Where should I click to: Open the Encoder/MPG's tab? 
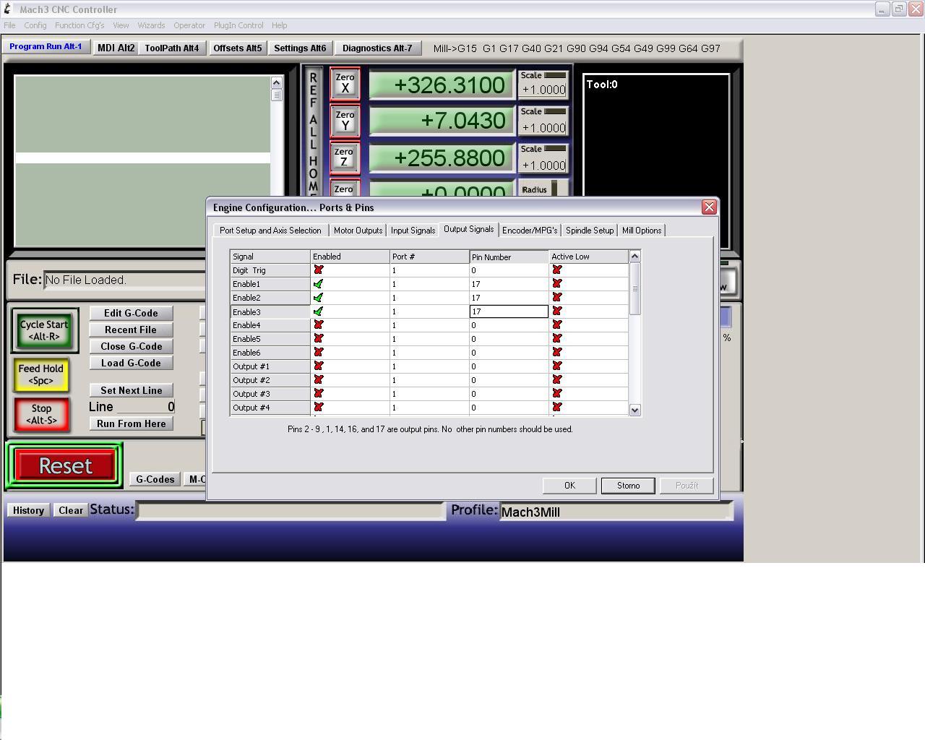(530, 231)
